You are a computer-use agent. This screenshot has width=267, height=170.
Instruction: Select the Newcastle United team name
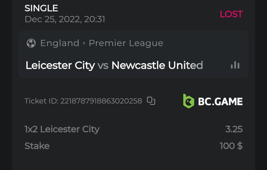157,65
